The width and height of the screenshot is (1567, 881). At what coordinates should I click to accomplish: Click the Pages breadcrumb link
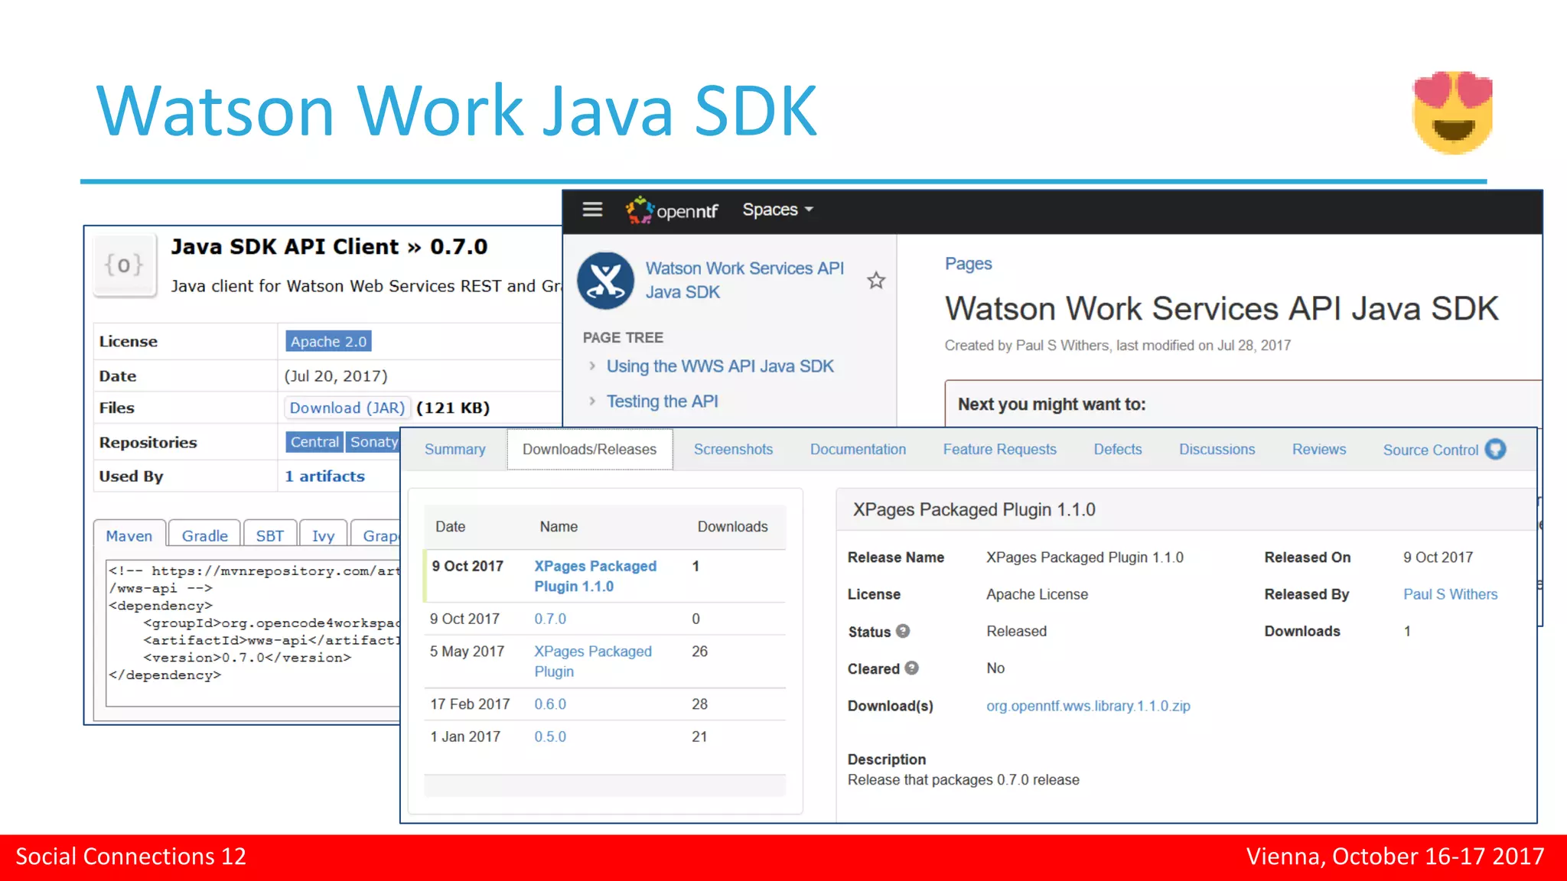tap(968, 264)
